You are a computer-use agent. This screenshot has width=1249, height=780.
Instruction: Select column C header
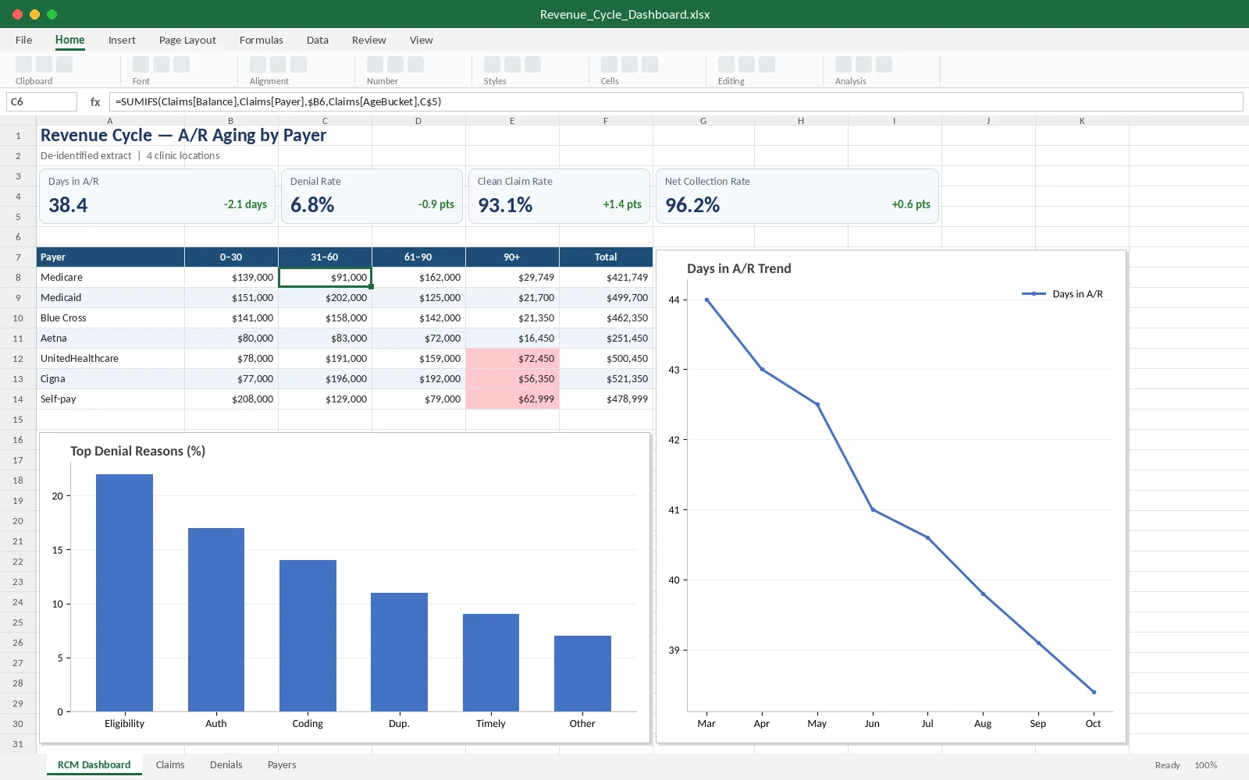325,121
